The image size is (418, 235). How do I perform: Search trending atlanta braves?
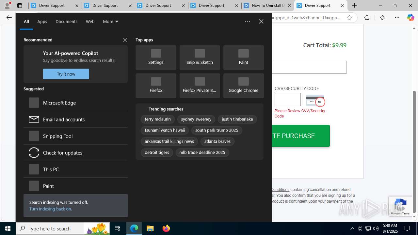tap(217, 142)
